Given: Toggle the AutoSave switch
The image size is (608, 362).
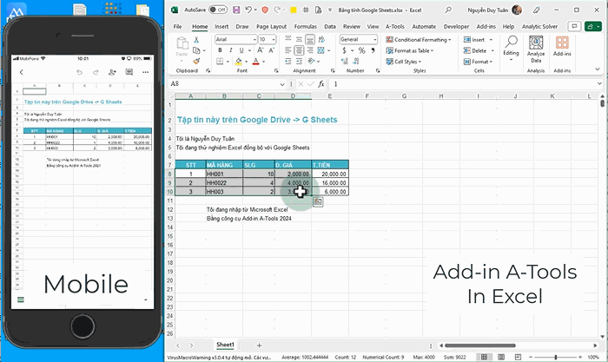Looking at the screenshot, I should 218,10.
